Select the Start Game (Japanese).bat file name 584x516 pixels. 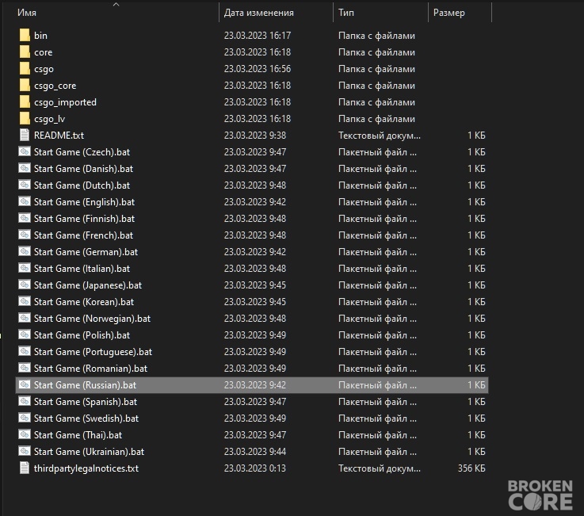[88, 285]
